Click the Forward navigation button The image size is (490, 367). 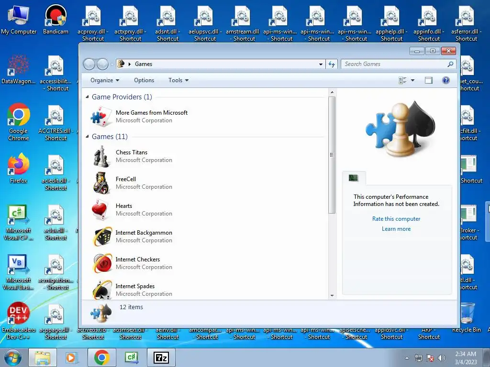click(x=102, y=64)
